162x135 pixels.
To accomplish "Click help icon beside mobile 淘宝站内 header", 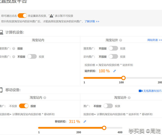I will coord(45,98).
